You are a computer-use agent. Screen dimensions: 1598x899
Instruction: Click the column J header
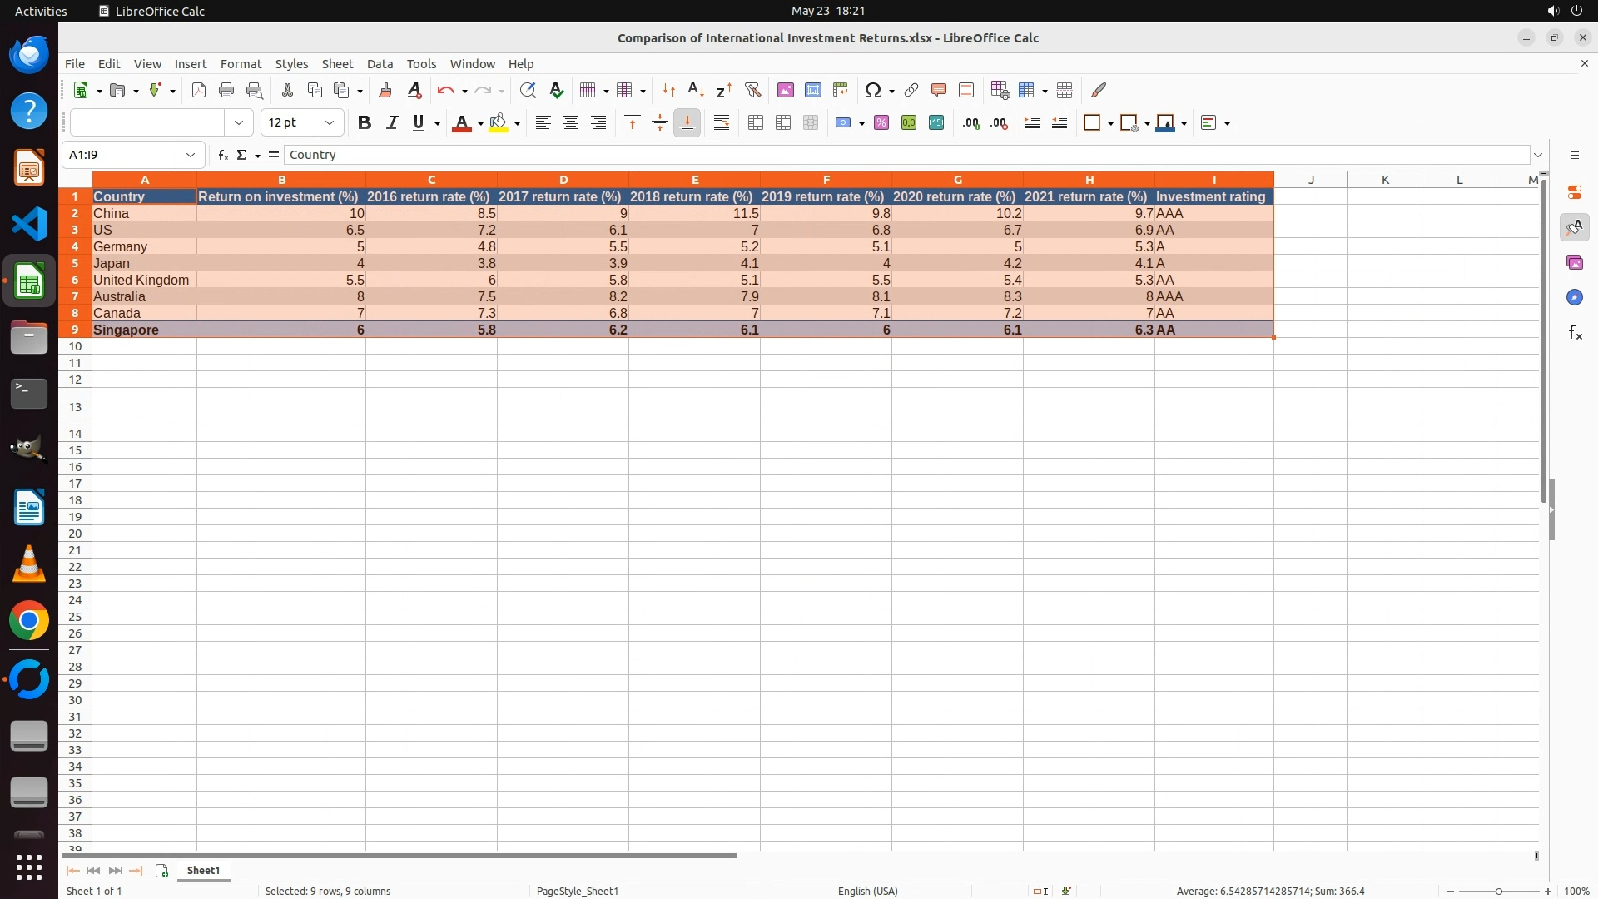point(1311,180)
